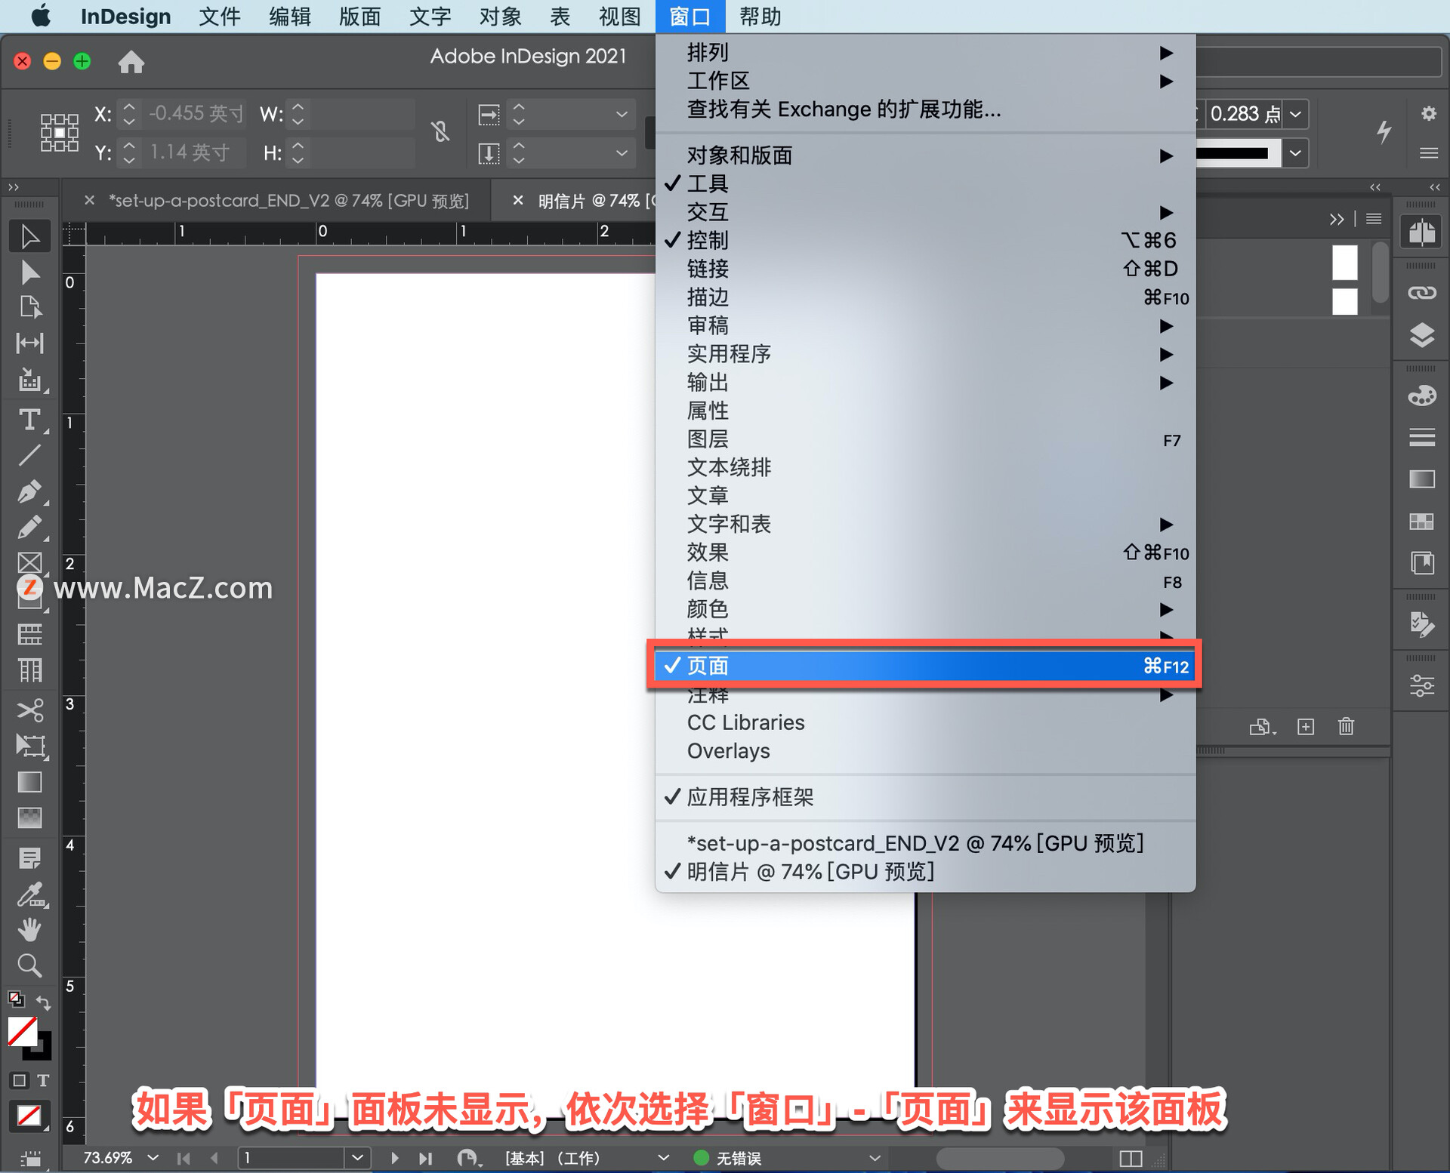Delete selected page with trash icon
Viewport: 1450px width, 1173px height.
tap(1346, 726)
